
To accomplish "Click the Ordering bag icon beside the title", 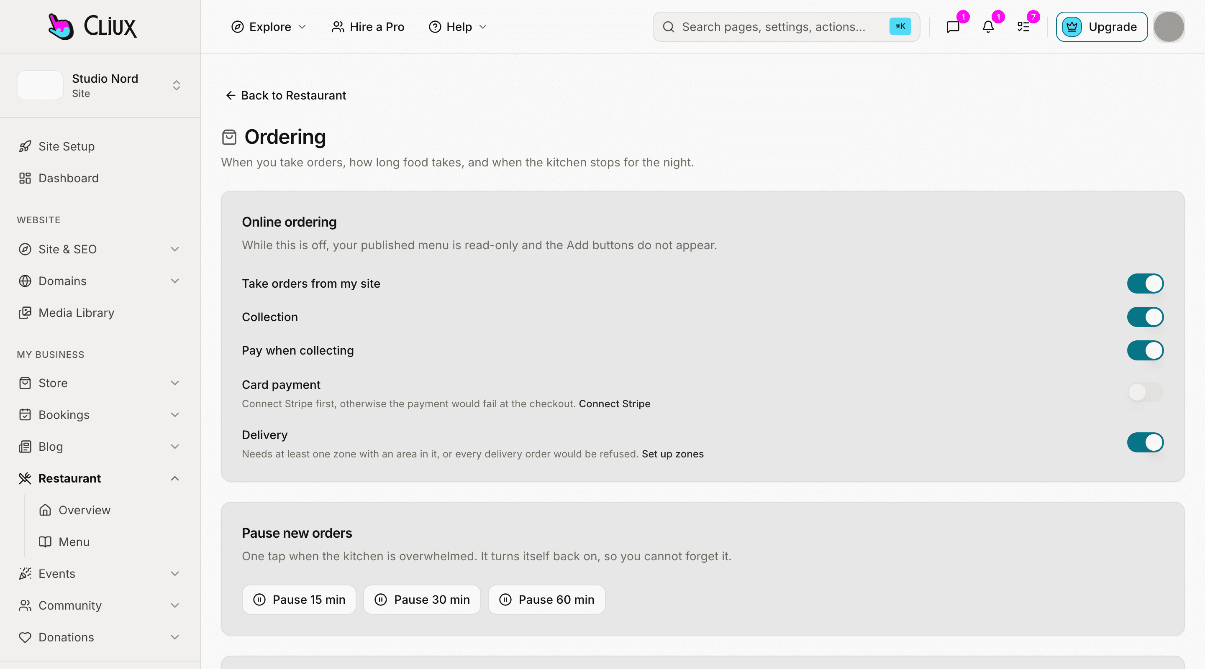I will (x=229, y=137).
